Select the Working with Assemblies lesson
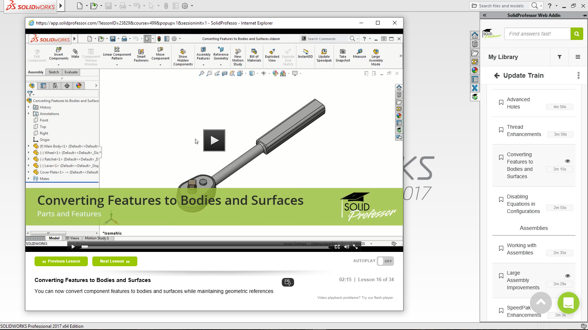Image resolution: width=588 pixels, height=330 pixels. tap(521, 249)
